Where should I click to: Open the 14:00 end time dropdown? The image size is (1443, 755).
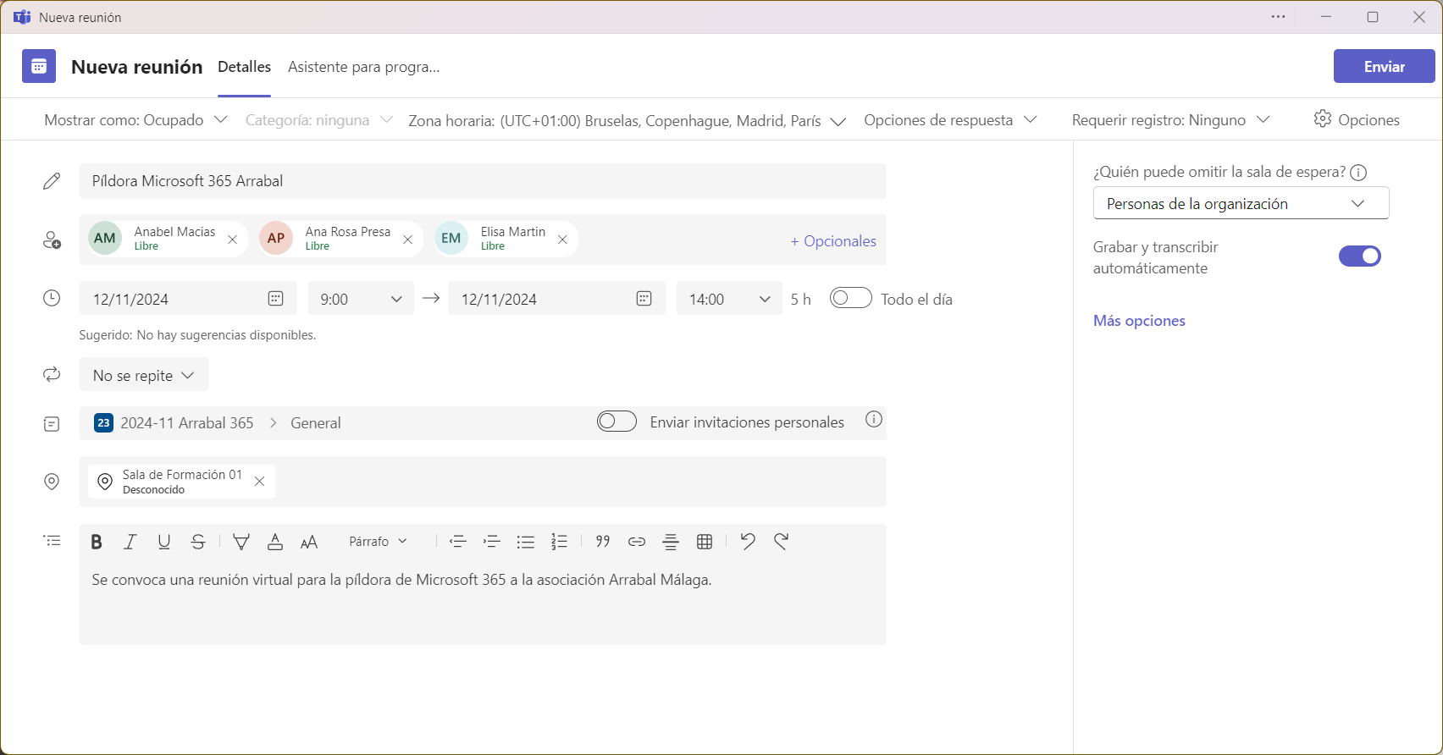coord(729,299)
